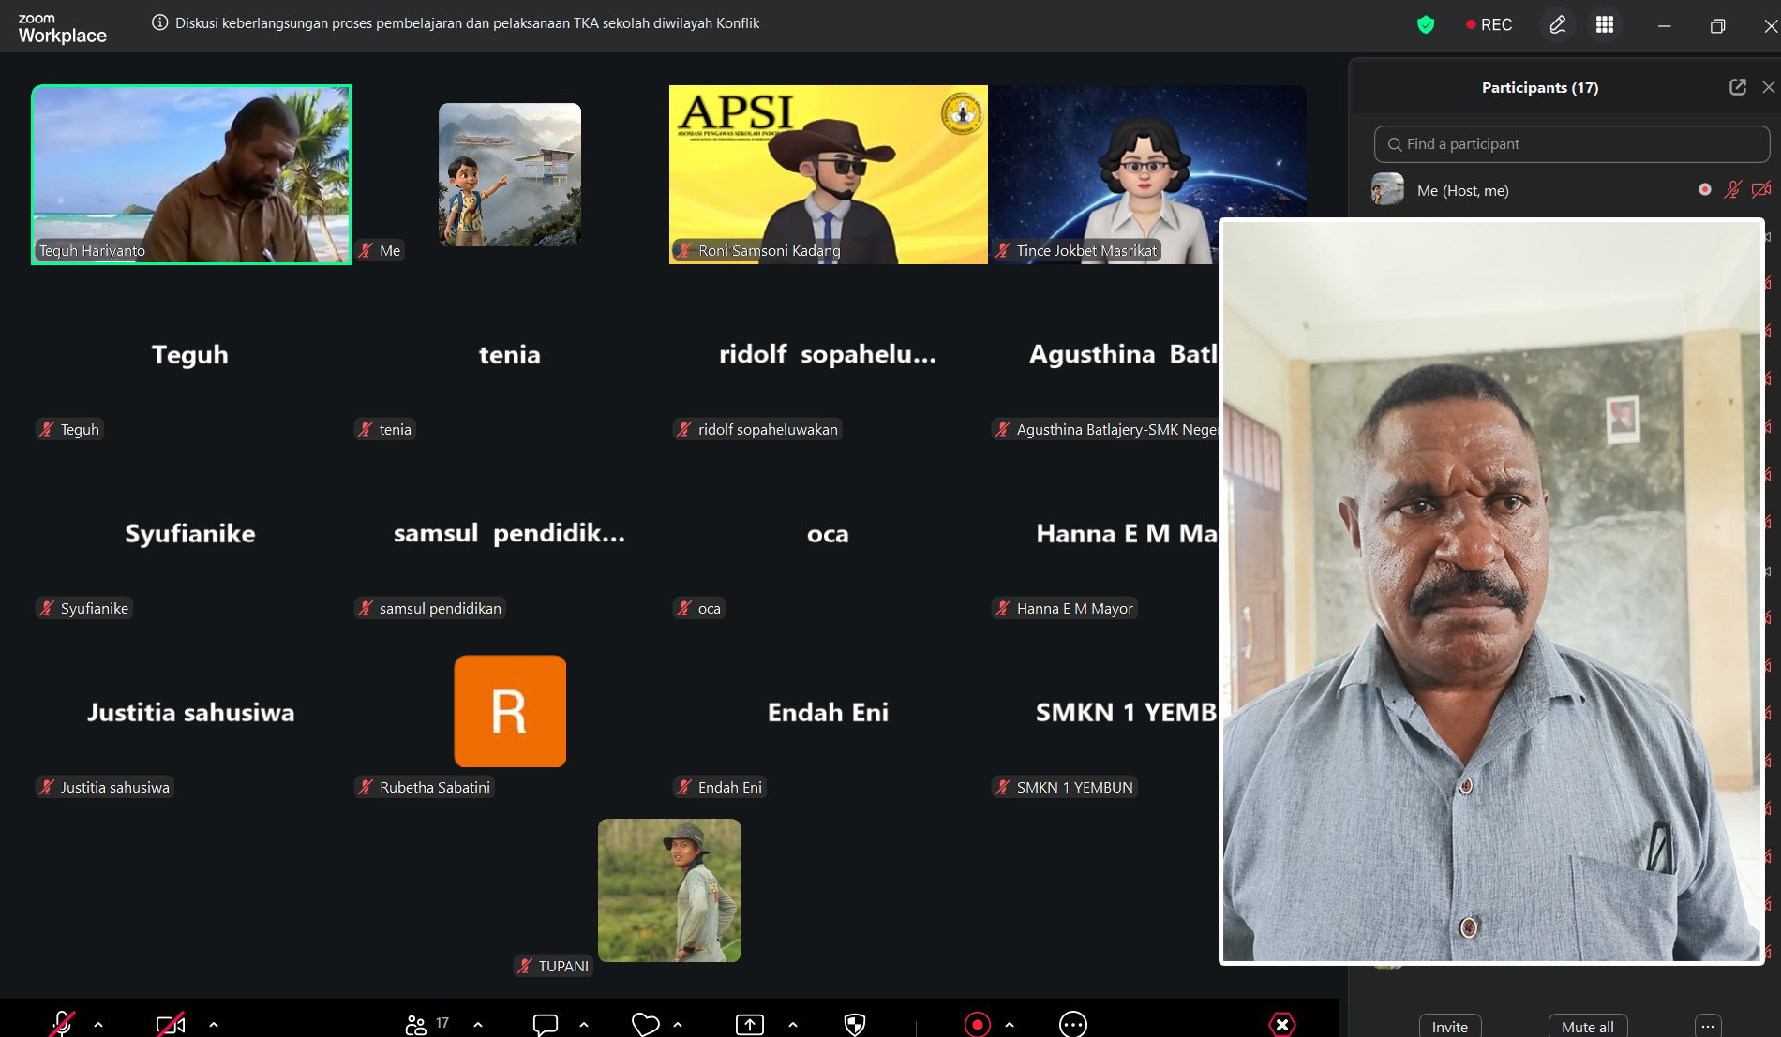1781x1037 pixels.
Task: Click the Share Screen icon
Action: coord(749,1024)
